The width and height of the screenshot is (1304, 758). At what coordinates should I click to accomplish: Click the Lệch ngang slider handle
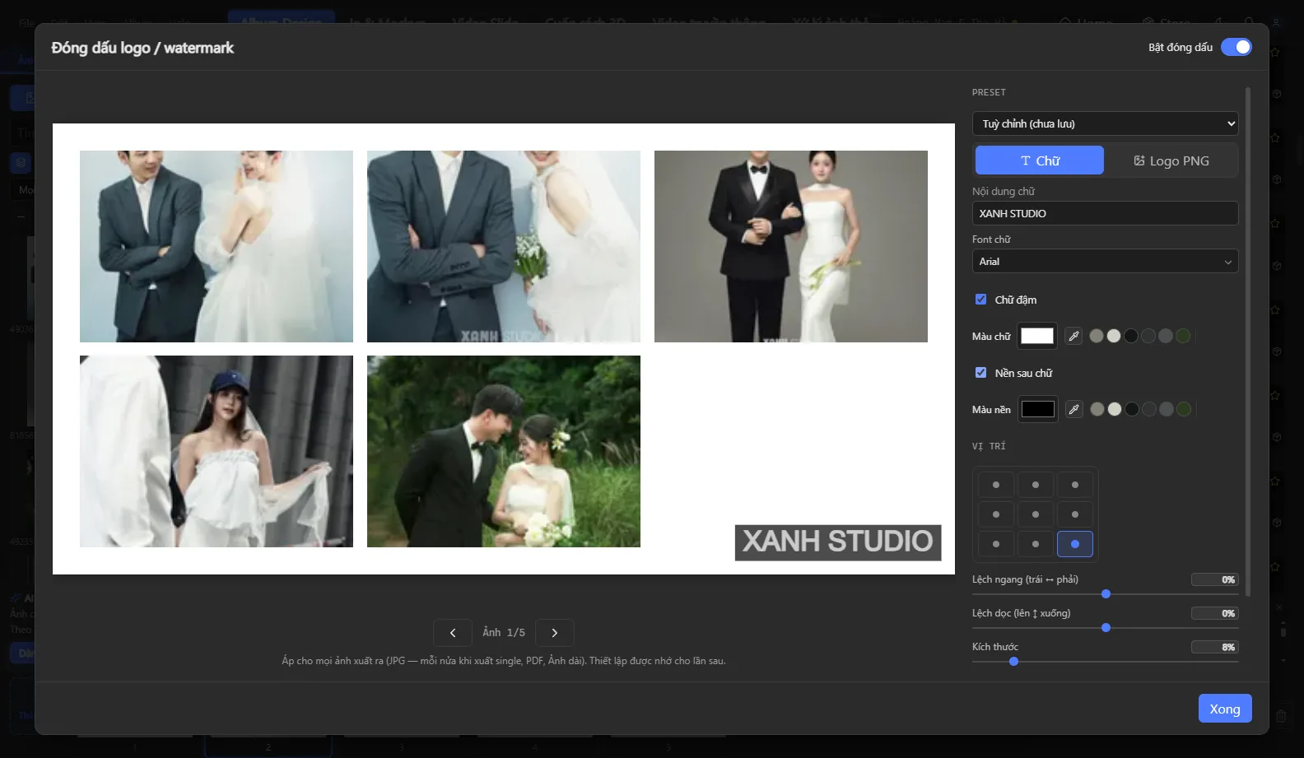click(1106, 594)
